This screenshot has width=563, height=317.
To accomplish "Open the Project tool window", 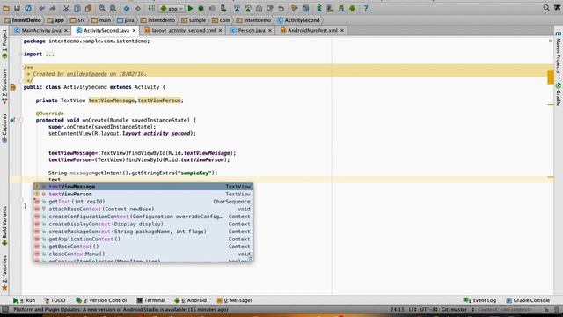I will coord(4,44).
